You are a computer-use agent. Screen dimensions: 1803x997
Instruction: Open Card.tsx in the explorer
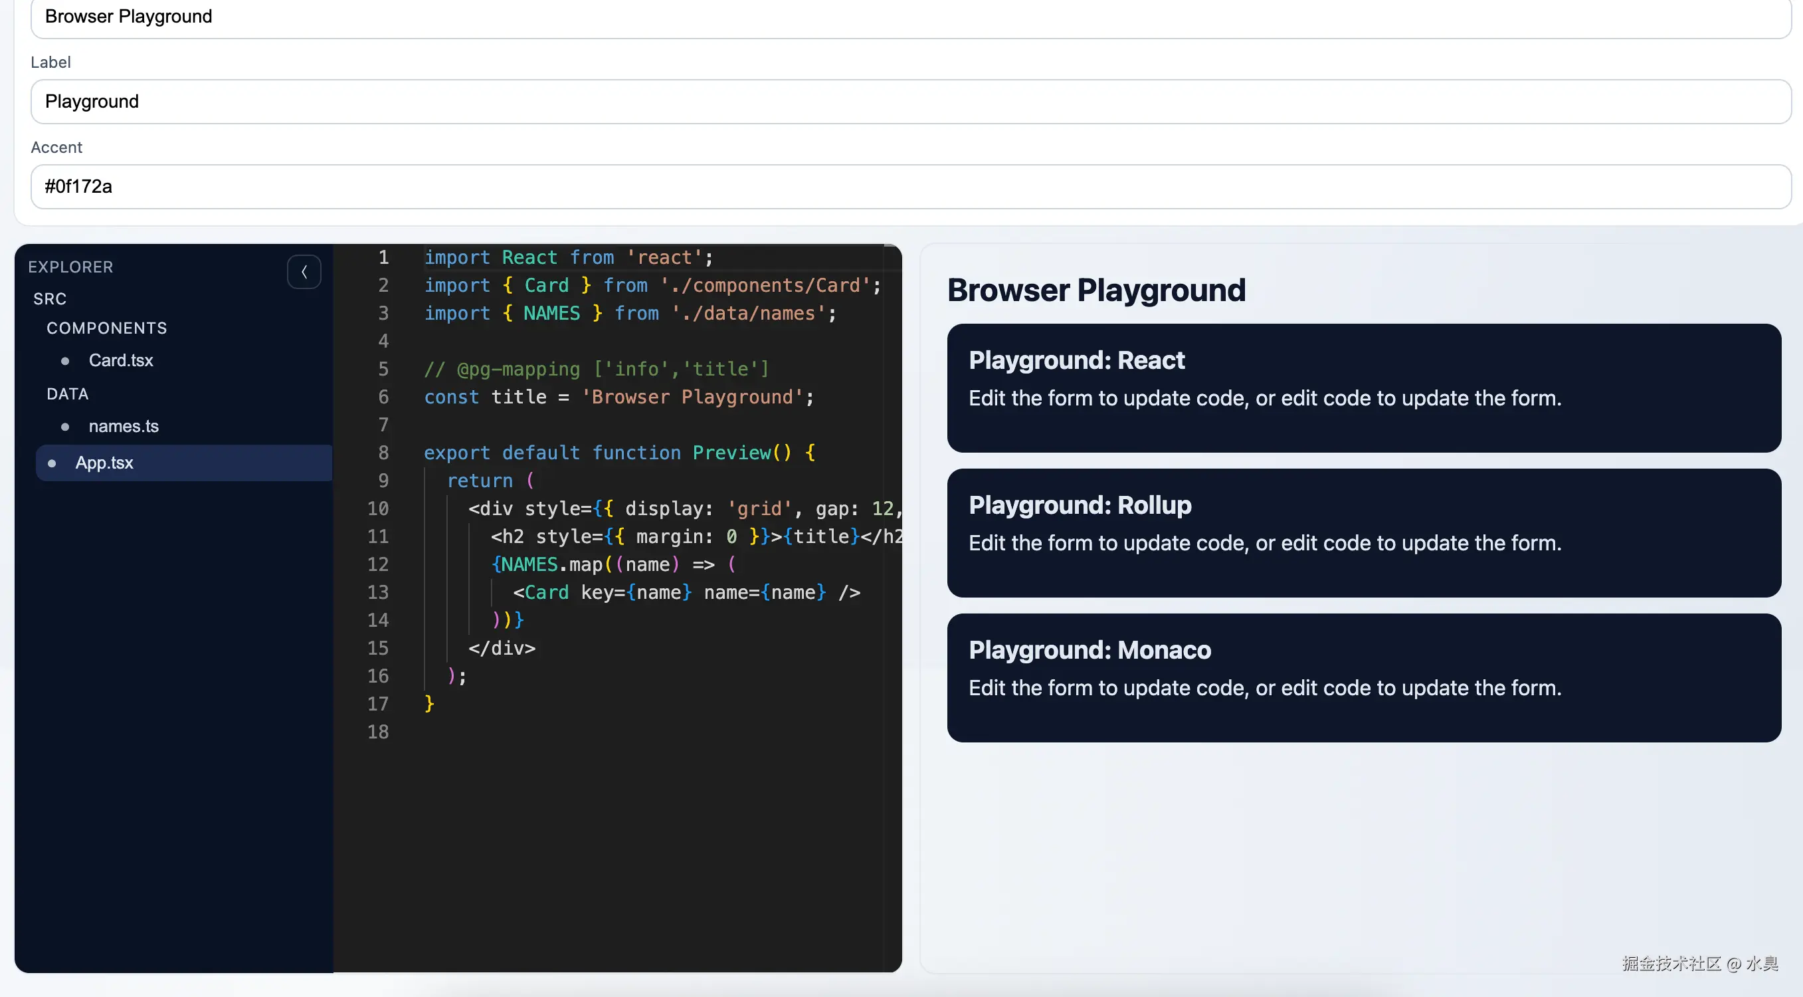point(120,360)
